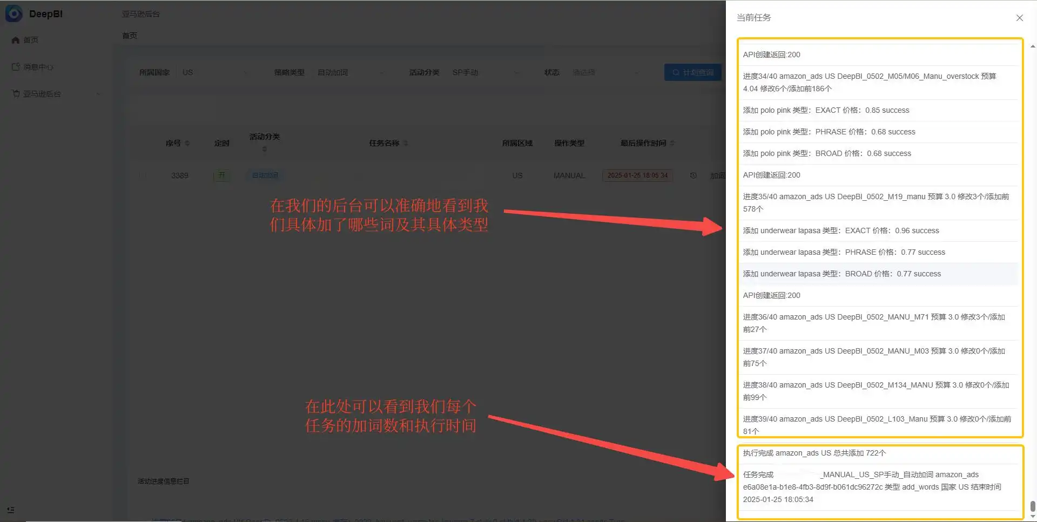Open the 所属国家 US dropdown
Viewport: 1037px width, 522px height.
[215, 72]
